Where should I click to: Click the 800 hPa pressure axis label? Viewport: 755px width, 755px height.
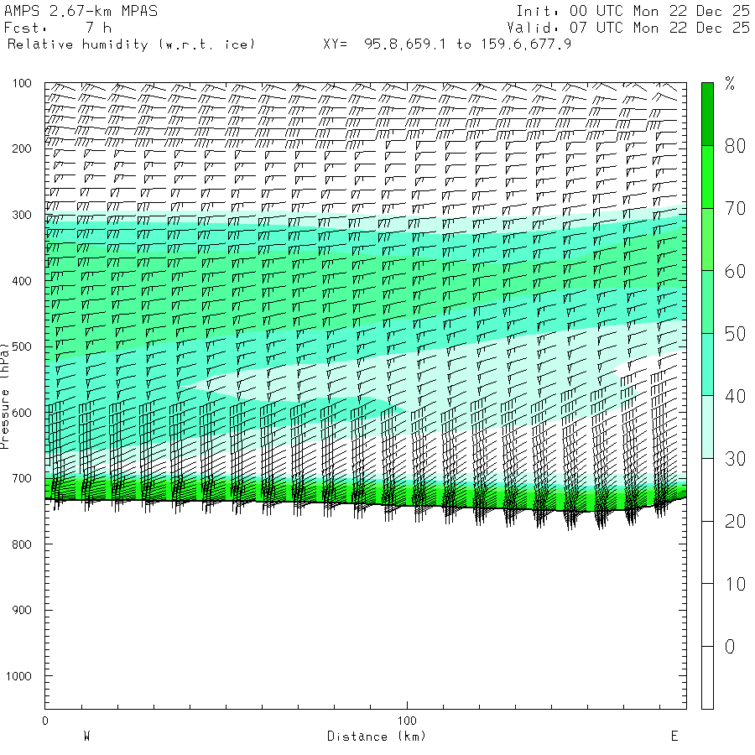(22, 544)
